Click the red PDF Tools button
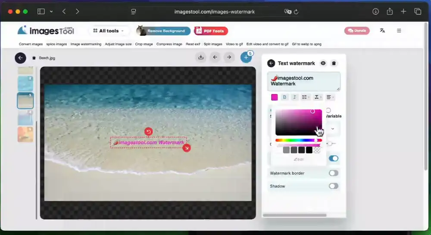Image resolution: width=431 pixels, height=235 pixels. point(211,31)
